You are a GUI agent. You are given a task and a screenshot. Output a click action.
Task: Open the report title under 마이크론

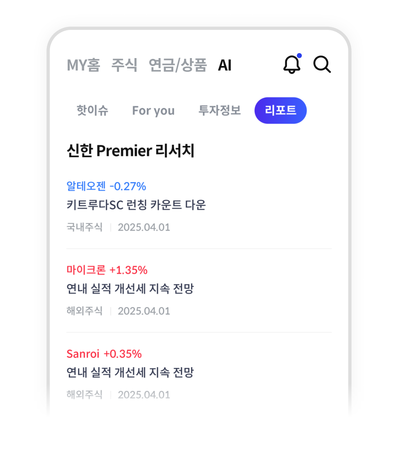(130, 289)
